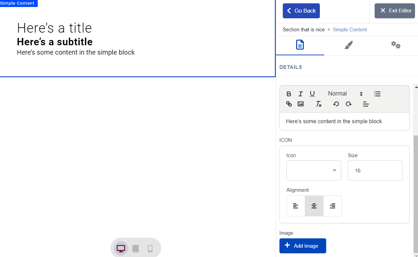Open the text alignment dropdown in the toolbar

366,104
